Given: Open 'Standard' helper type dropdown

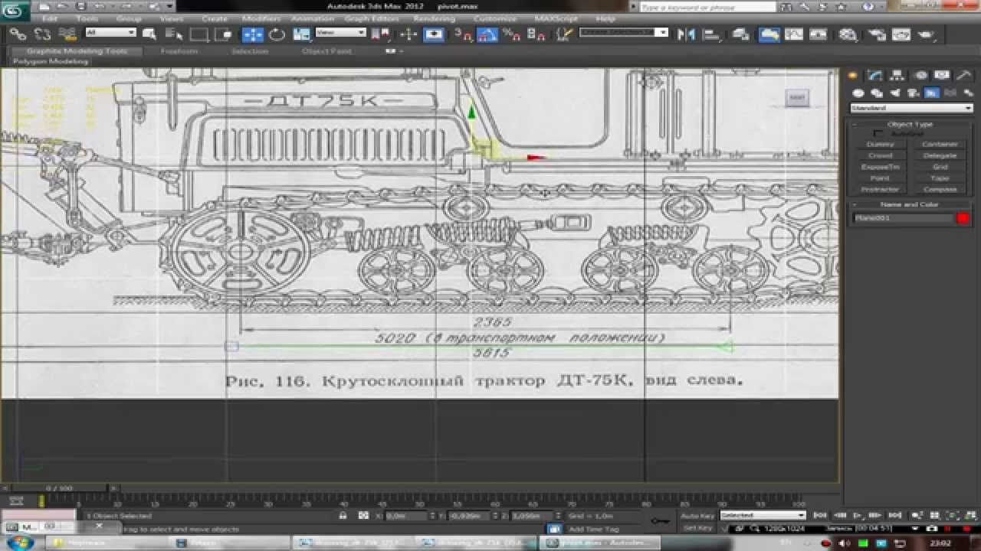Looking at the screenshot, I should tap(912, 109).
